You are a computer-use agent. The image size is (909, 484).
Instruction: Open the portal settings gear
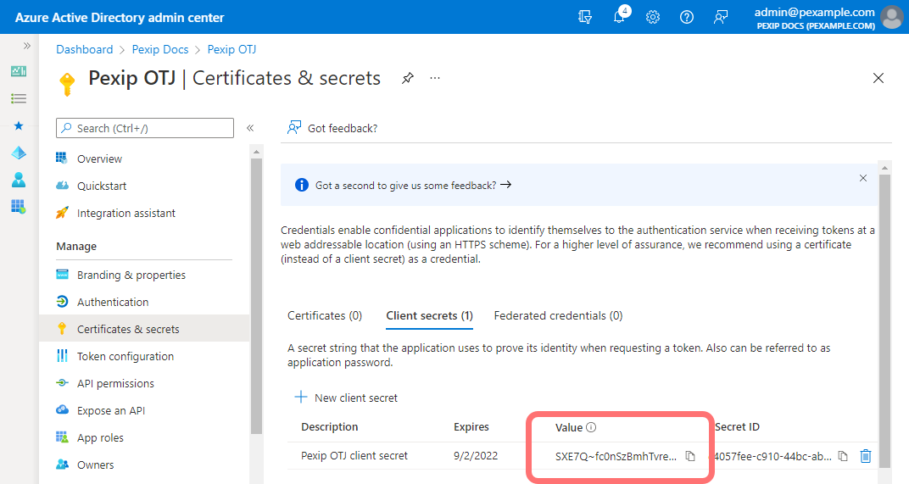pos(653,17)
